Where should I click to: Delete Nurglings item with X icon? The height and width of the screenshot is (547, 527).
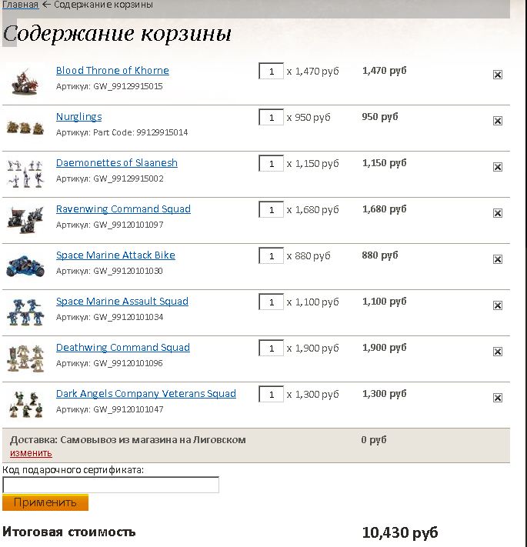coord(497,121)
